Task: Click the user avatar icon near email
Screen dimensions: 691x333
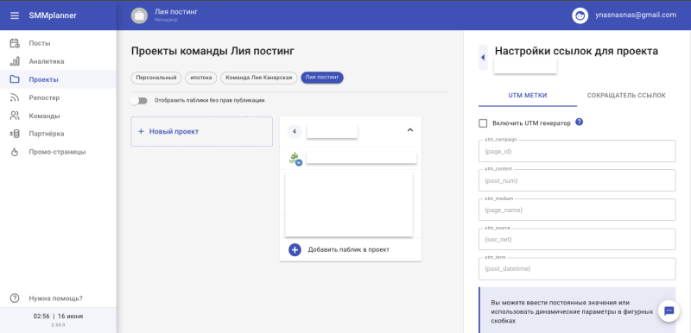Action: pos(580,16)
